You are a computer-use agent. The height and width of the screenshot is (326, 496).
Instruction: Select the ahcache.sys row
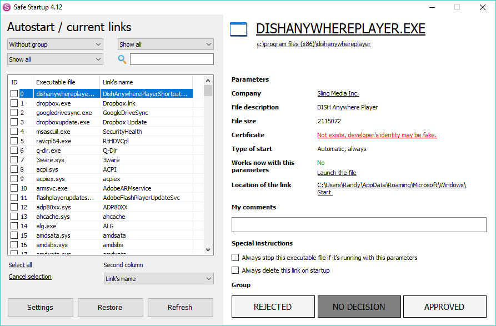[x=106, y=217]
